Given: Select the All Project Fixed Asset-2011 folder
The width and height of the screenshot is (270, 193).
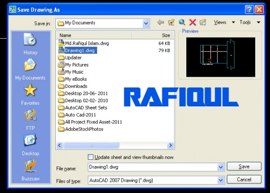Looking at the screenshot, I should (x=90, y=122).
